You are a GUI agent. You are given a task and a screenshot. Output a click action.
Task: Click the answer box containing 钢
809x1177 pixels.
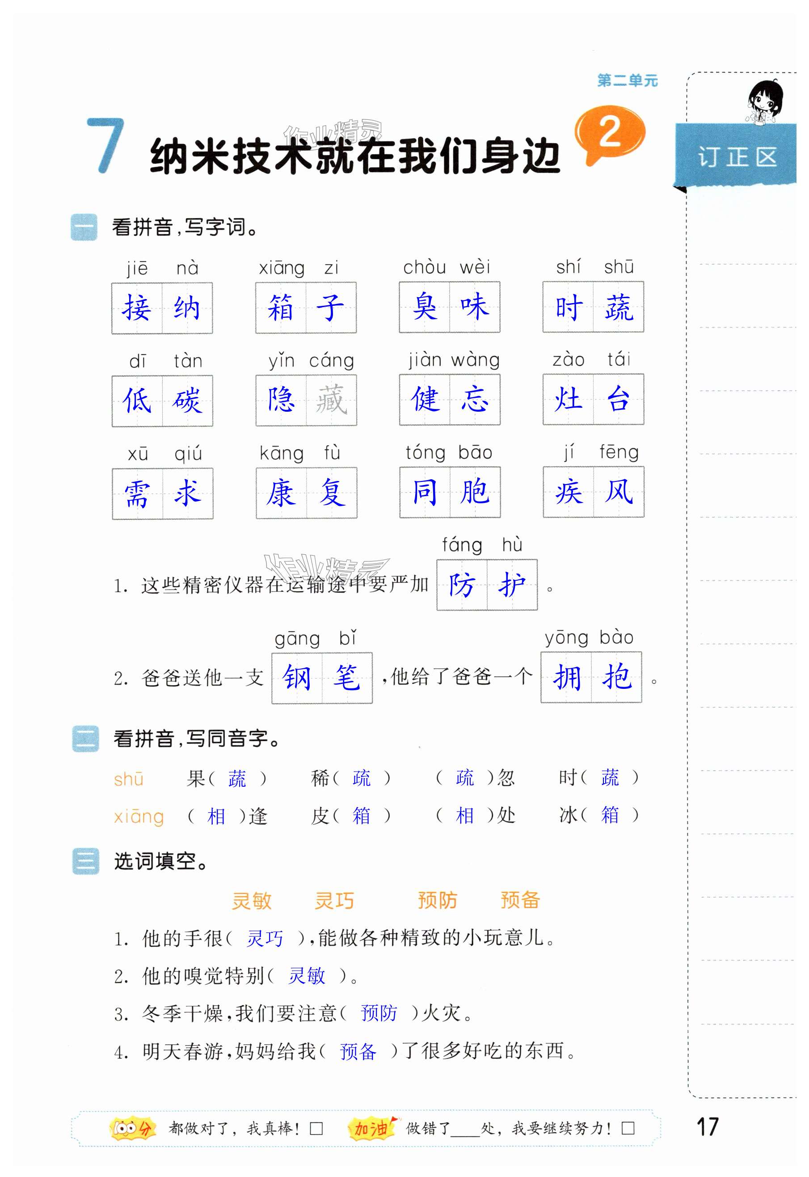pos(297,678)
